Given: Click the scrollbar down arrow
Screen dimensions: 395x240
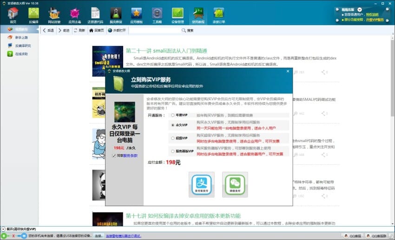Looking at the screenshot, I should point(393,224).
